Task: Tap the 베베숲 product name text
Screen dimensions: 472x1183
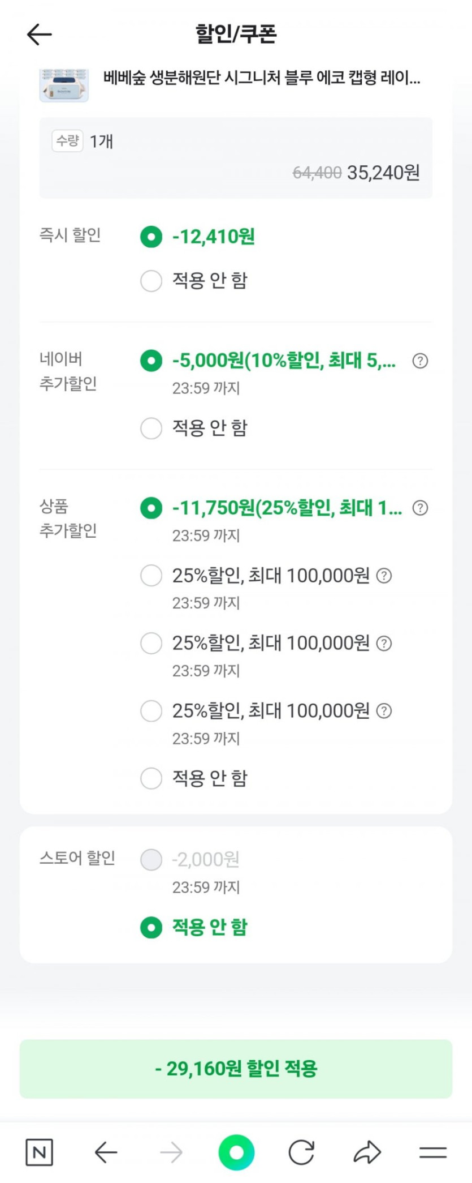Action: (261, 78)
